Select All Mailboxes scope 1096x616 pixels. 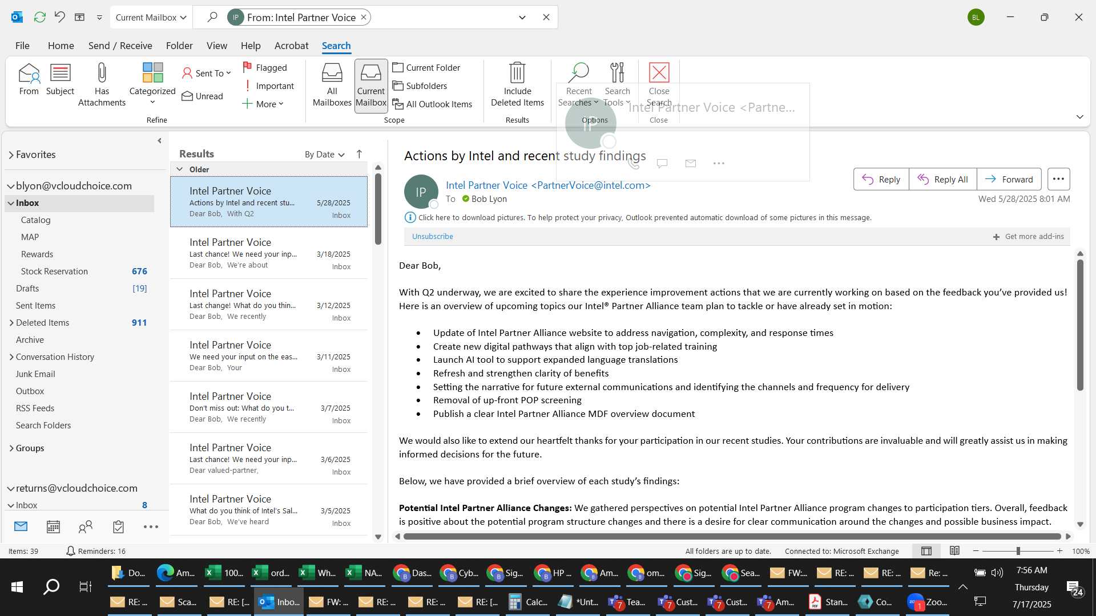tap(332, 84)
